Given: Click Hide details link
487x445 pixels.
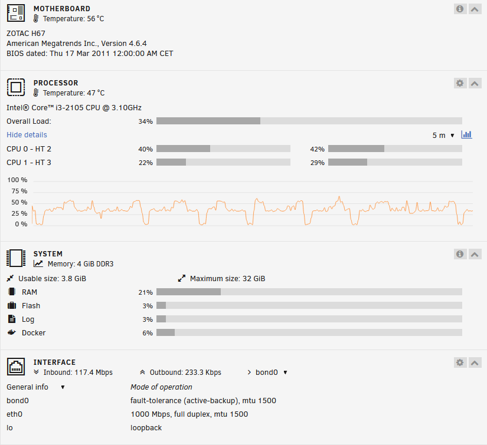Looking at the screenshot, I should 27,135.
